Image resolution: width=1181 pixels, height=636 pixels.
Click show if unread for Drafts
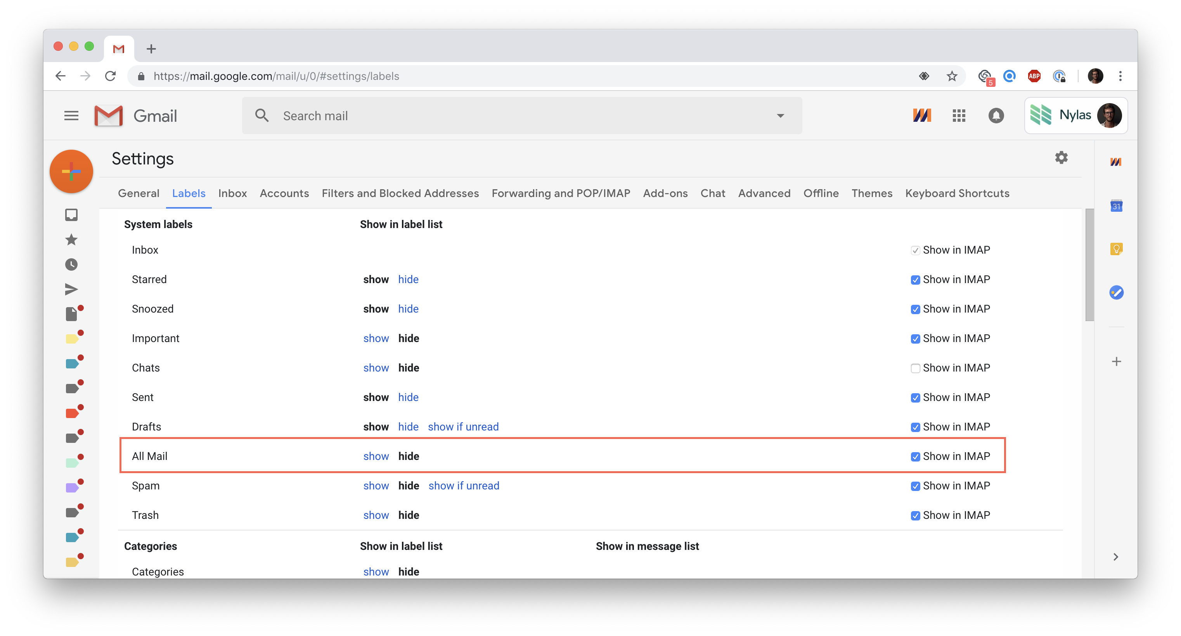point(463,427)
